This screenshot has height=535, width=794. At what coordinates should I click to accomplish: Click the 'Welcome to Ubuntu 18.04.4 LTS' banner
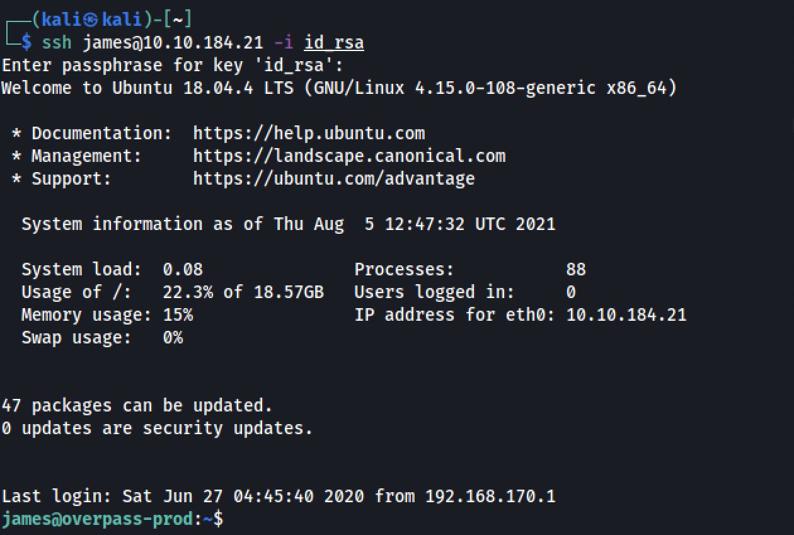pyautogui.click(x=339, y=88)
